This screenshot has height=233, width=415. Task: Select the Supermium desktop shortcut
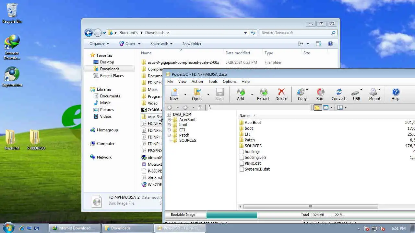(12, 77)
